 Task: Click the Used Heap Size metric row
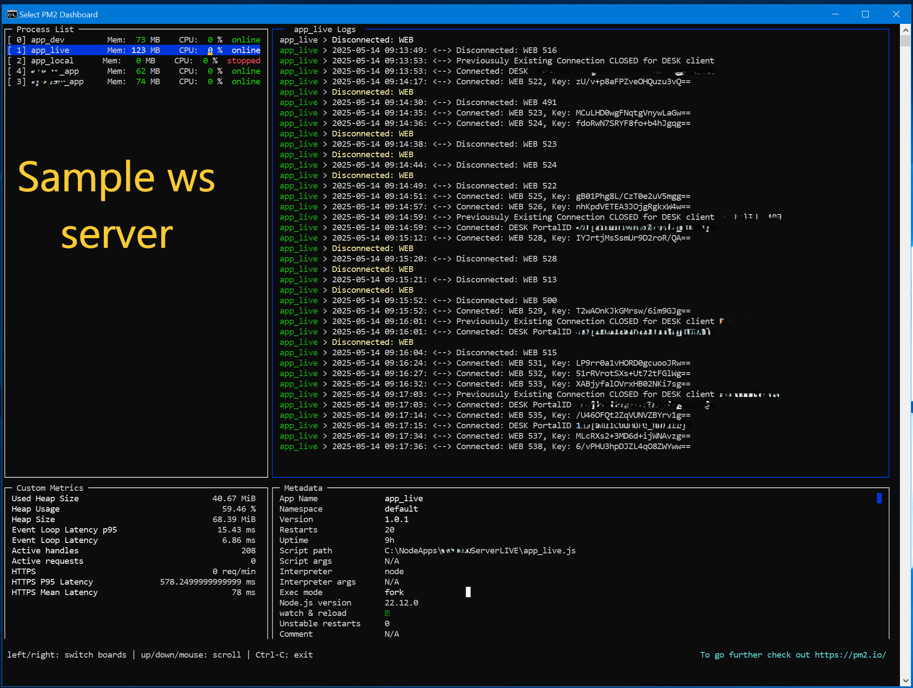click(x=134, y=499)
